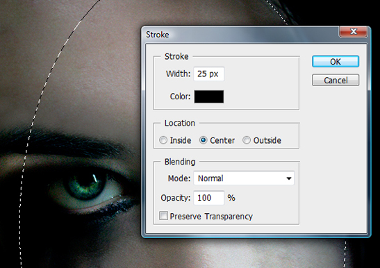
Task: Enable the Preserve Transparency checkbox
Action: 163,216
